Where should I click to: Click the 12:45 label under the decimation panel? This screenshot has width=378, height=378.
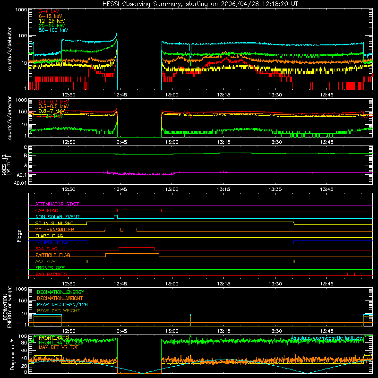coord(120,331)
